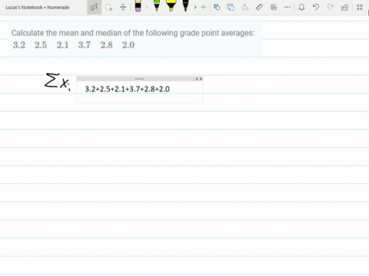Click the Math assistant icon
The width and height of the screenshot is (369, 276).
(274, 7)
